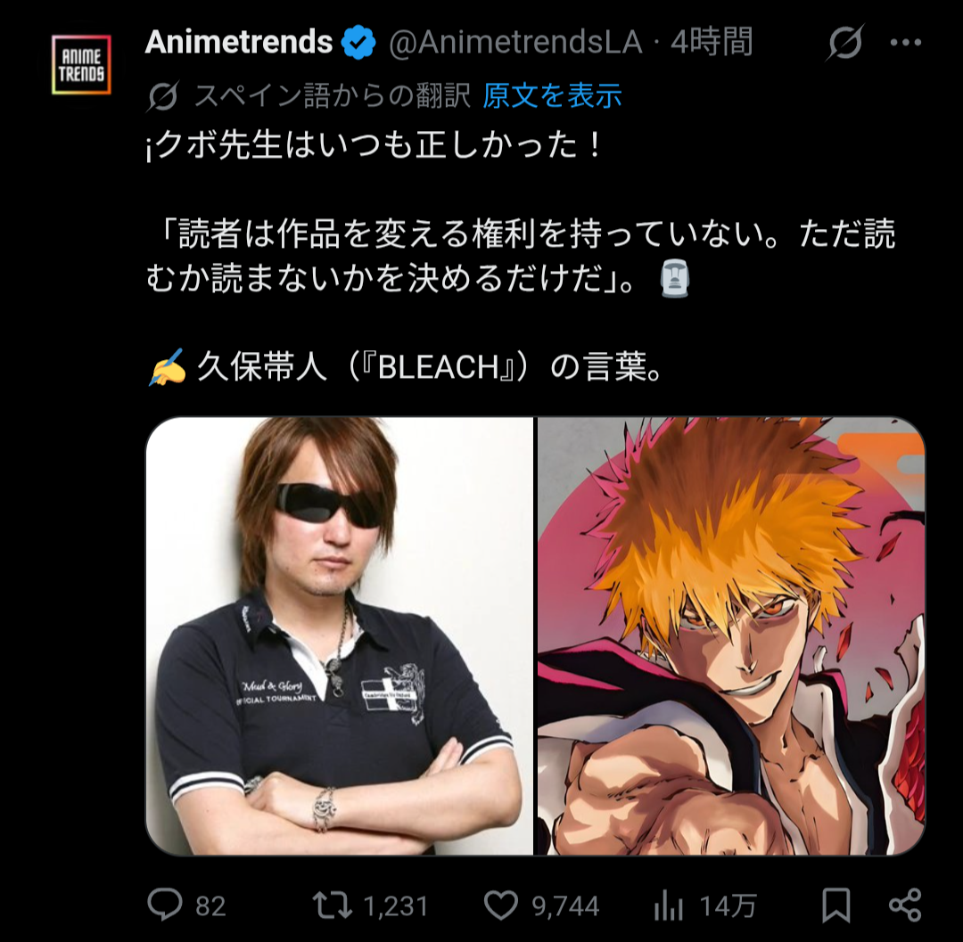
Task: Click the 4時間 timestamp
Action: pos(712,43)
